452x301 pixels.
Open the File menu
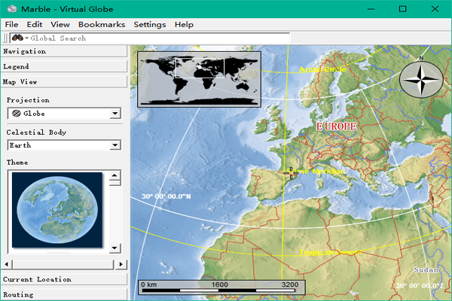coord(11,25)
